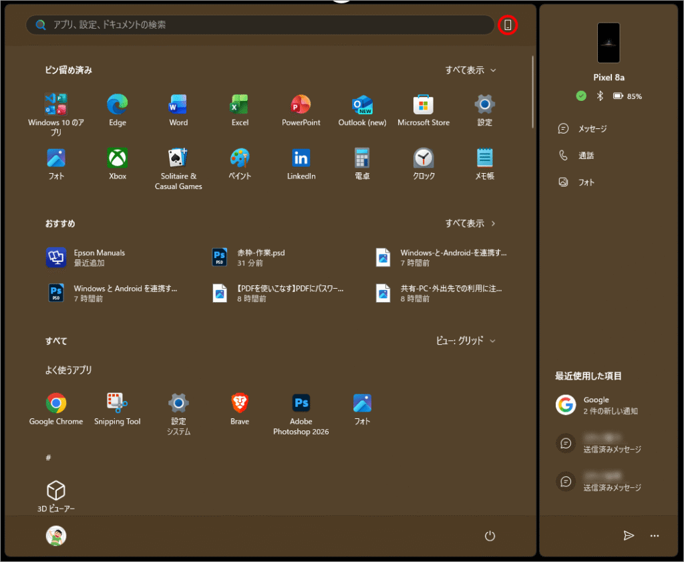Click the Start menu vertical scrollbar
684x562 pixels.
click(532, 92)
